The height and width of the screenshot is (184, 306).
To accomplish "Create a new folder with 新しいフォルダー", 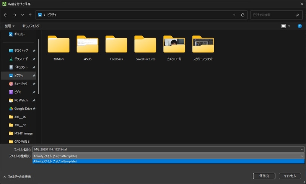I will tap(32, 26).
